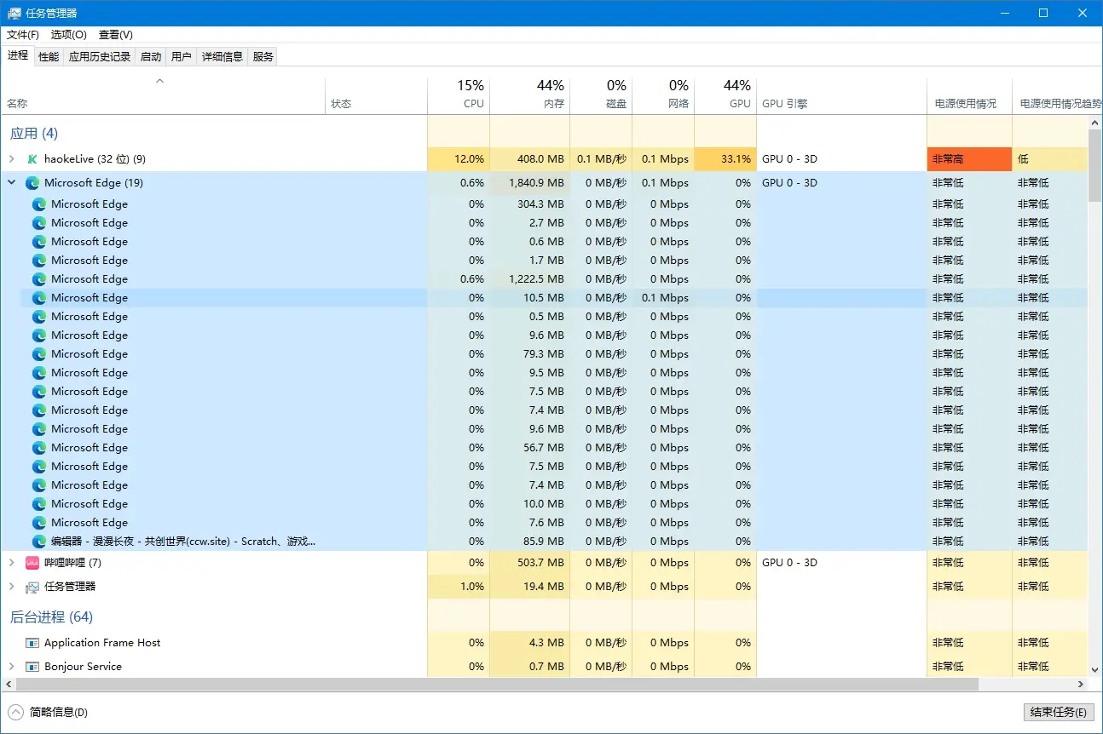Select the Application Frame Host row name
The width and height of the screenshot is (1103, 734).
point(102,643)
